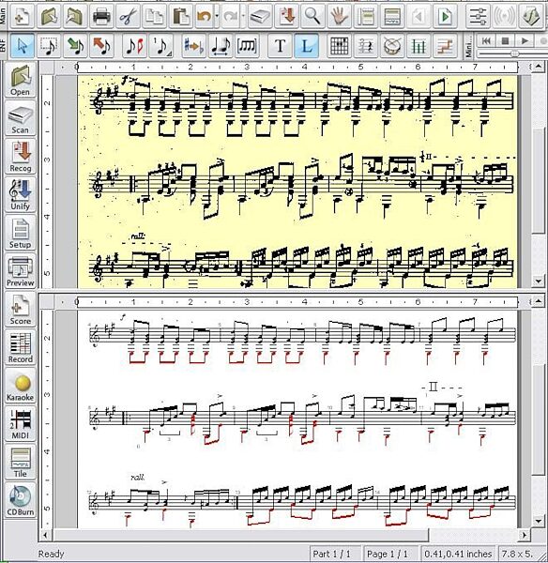Image resolution: width=548 pixels, height=563 pixels.
Task: Click scroll up arrow in scanned image pane
Action: [538, 67]
